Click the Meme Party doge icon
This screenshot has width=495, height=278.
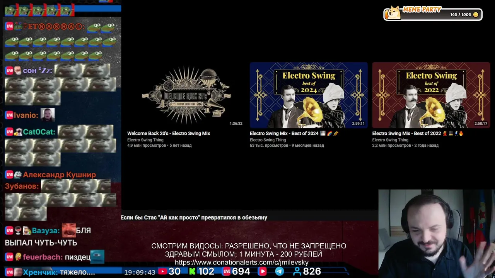(394, 13)
